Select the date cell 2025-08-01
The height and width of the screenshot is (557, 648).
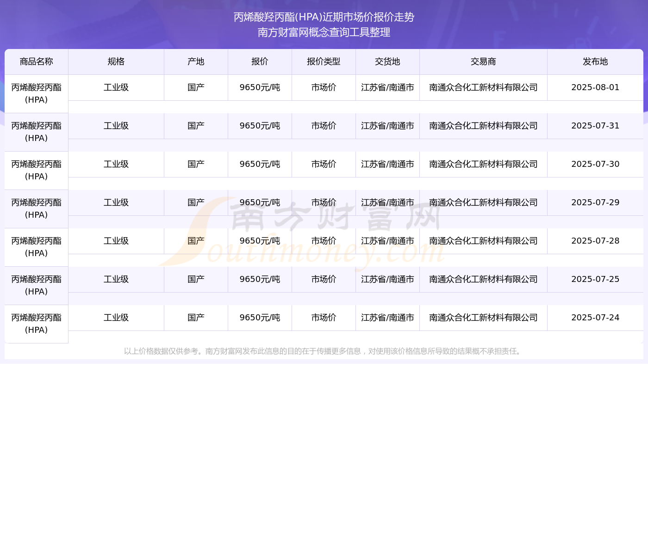point(595,87)
